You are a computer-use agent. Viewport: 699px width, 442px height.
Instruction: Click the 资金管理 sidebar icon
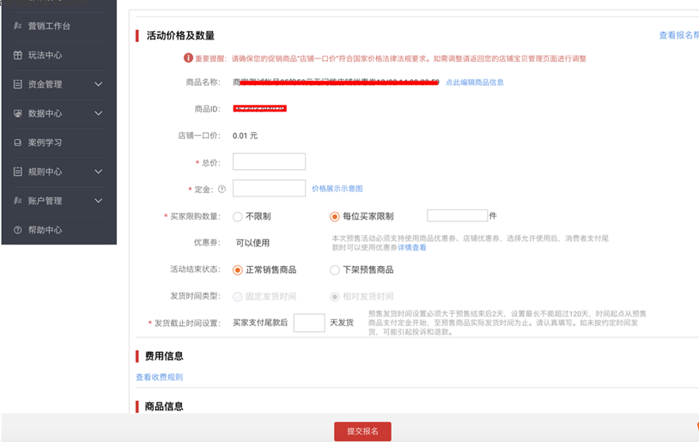(18, 84)
